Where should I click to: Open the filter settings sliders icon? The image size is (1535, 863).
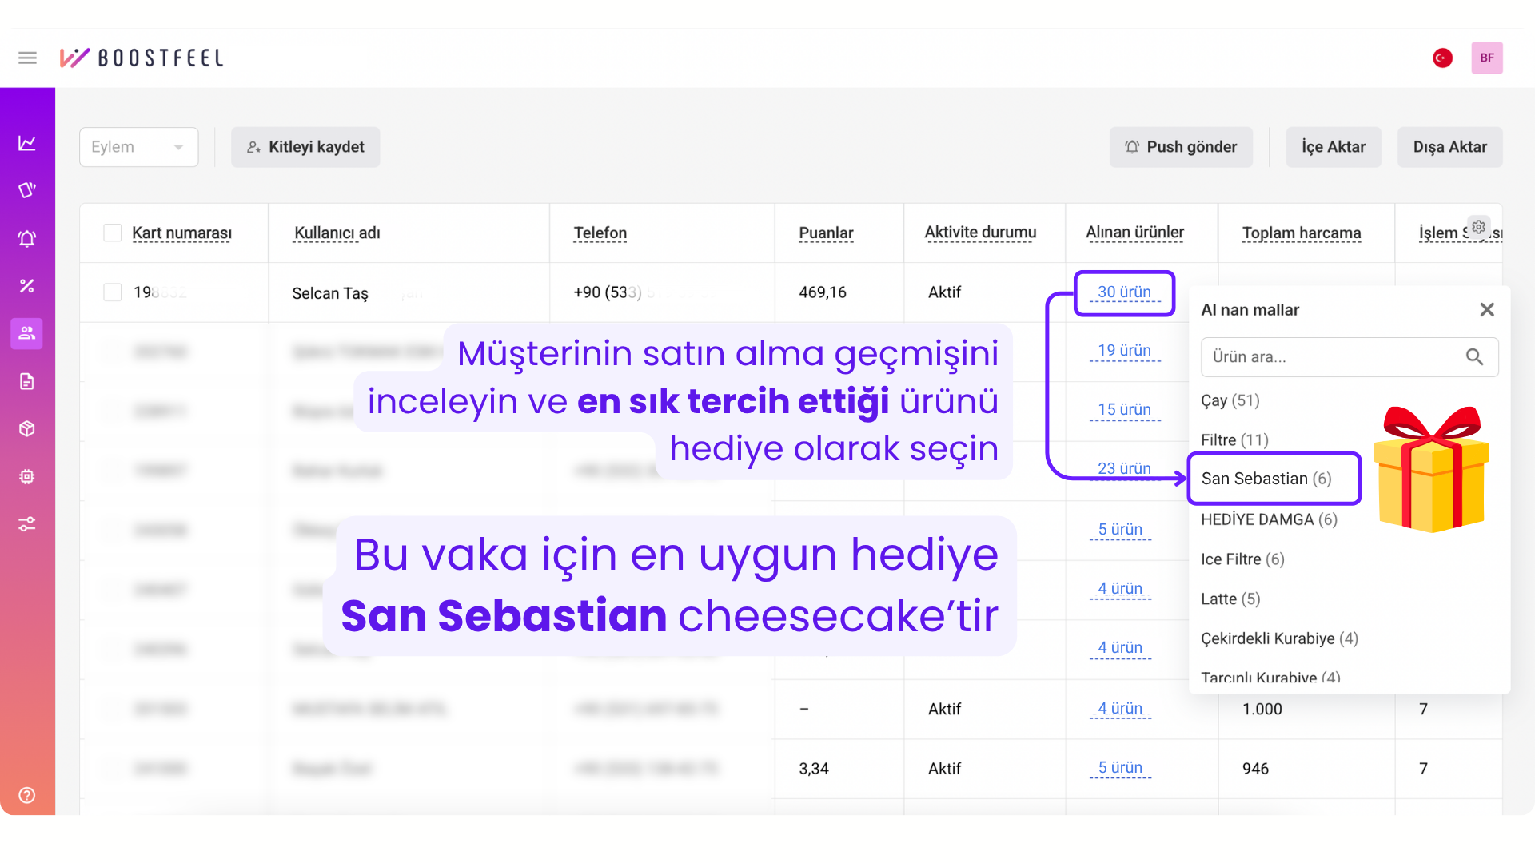(x=26, y=524)
